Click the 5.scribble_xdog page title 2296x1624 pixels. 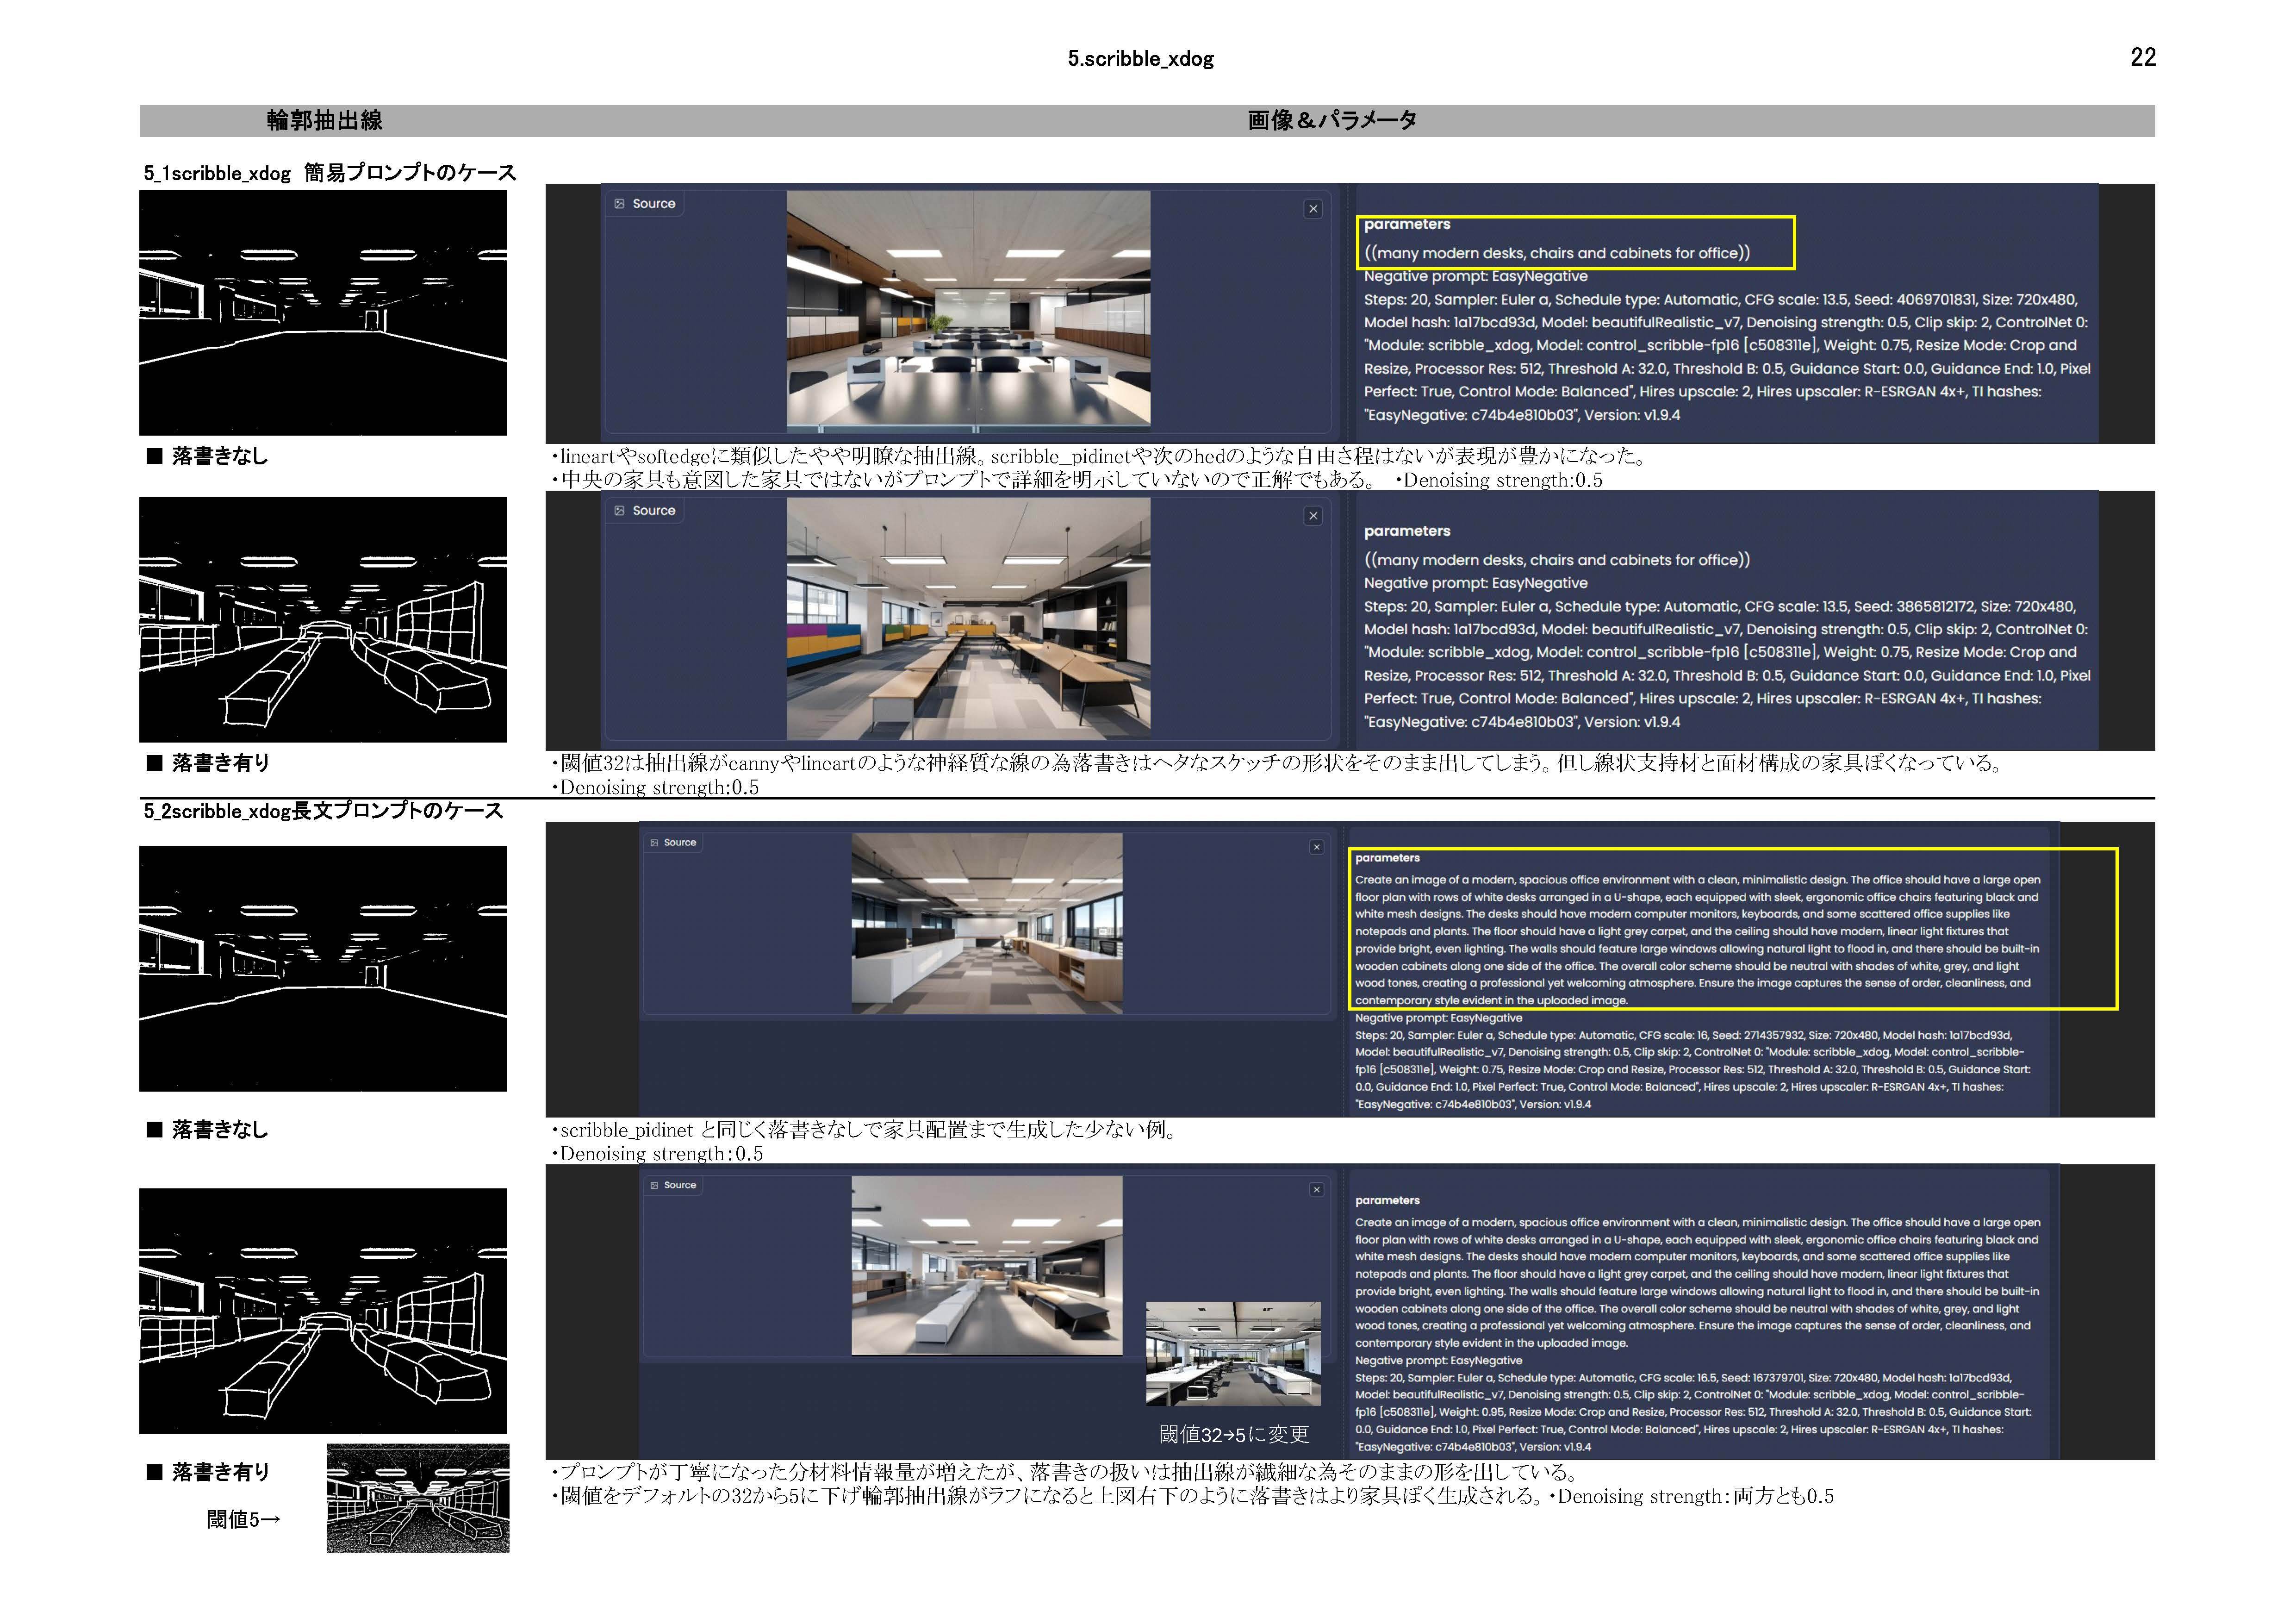coord(1140,59)
